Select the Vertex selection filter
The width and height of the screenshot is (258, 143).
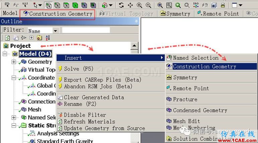[49, 5]
